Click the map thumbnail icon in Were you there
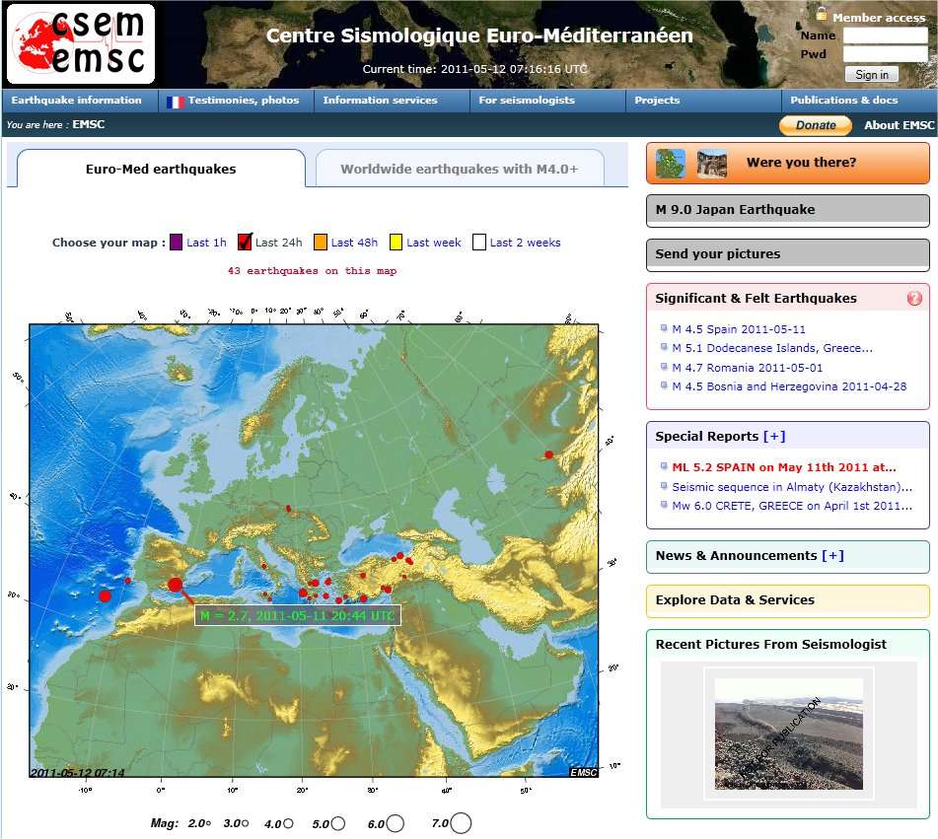Viewport: 938px width, 839px height. point(671,164)
